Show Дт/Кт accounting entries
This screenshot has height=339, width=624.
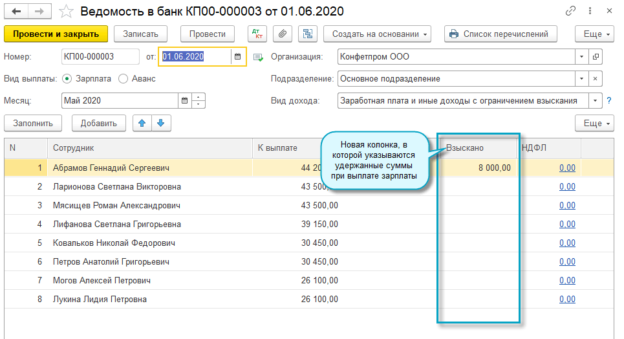pos(258,34)
